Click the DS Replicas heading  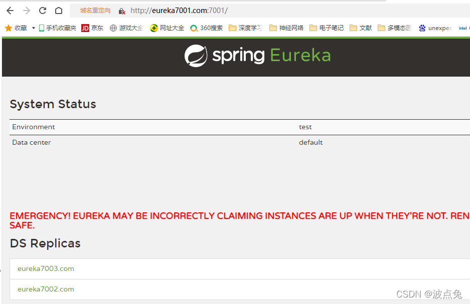45,243
